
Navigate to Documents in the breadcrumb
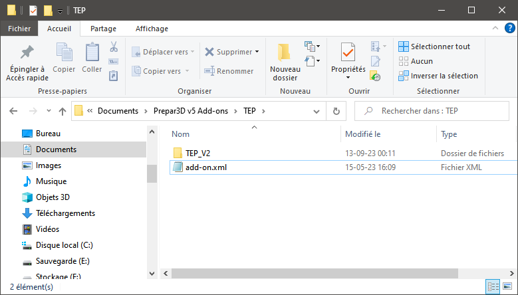click(x=118, y=111)
